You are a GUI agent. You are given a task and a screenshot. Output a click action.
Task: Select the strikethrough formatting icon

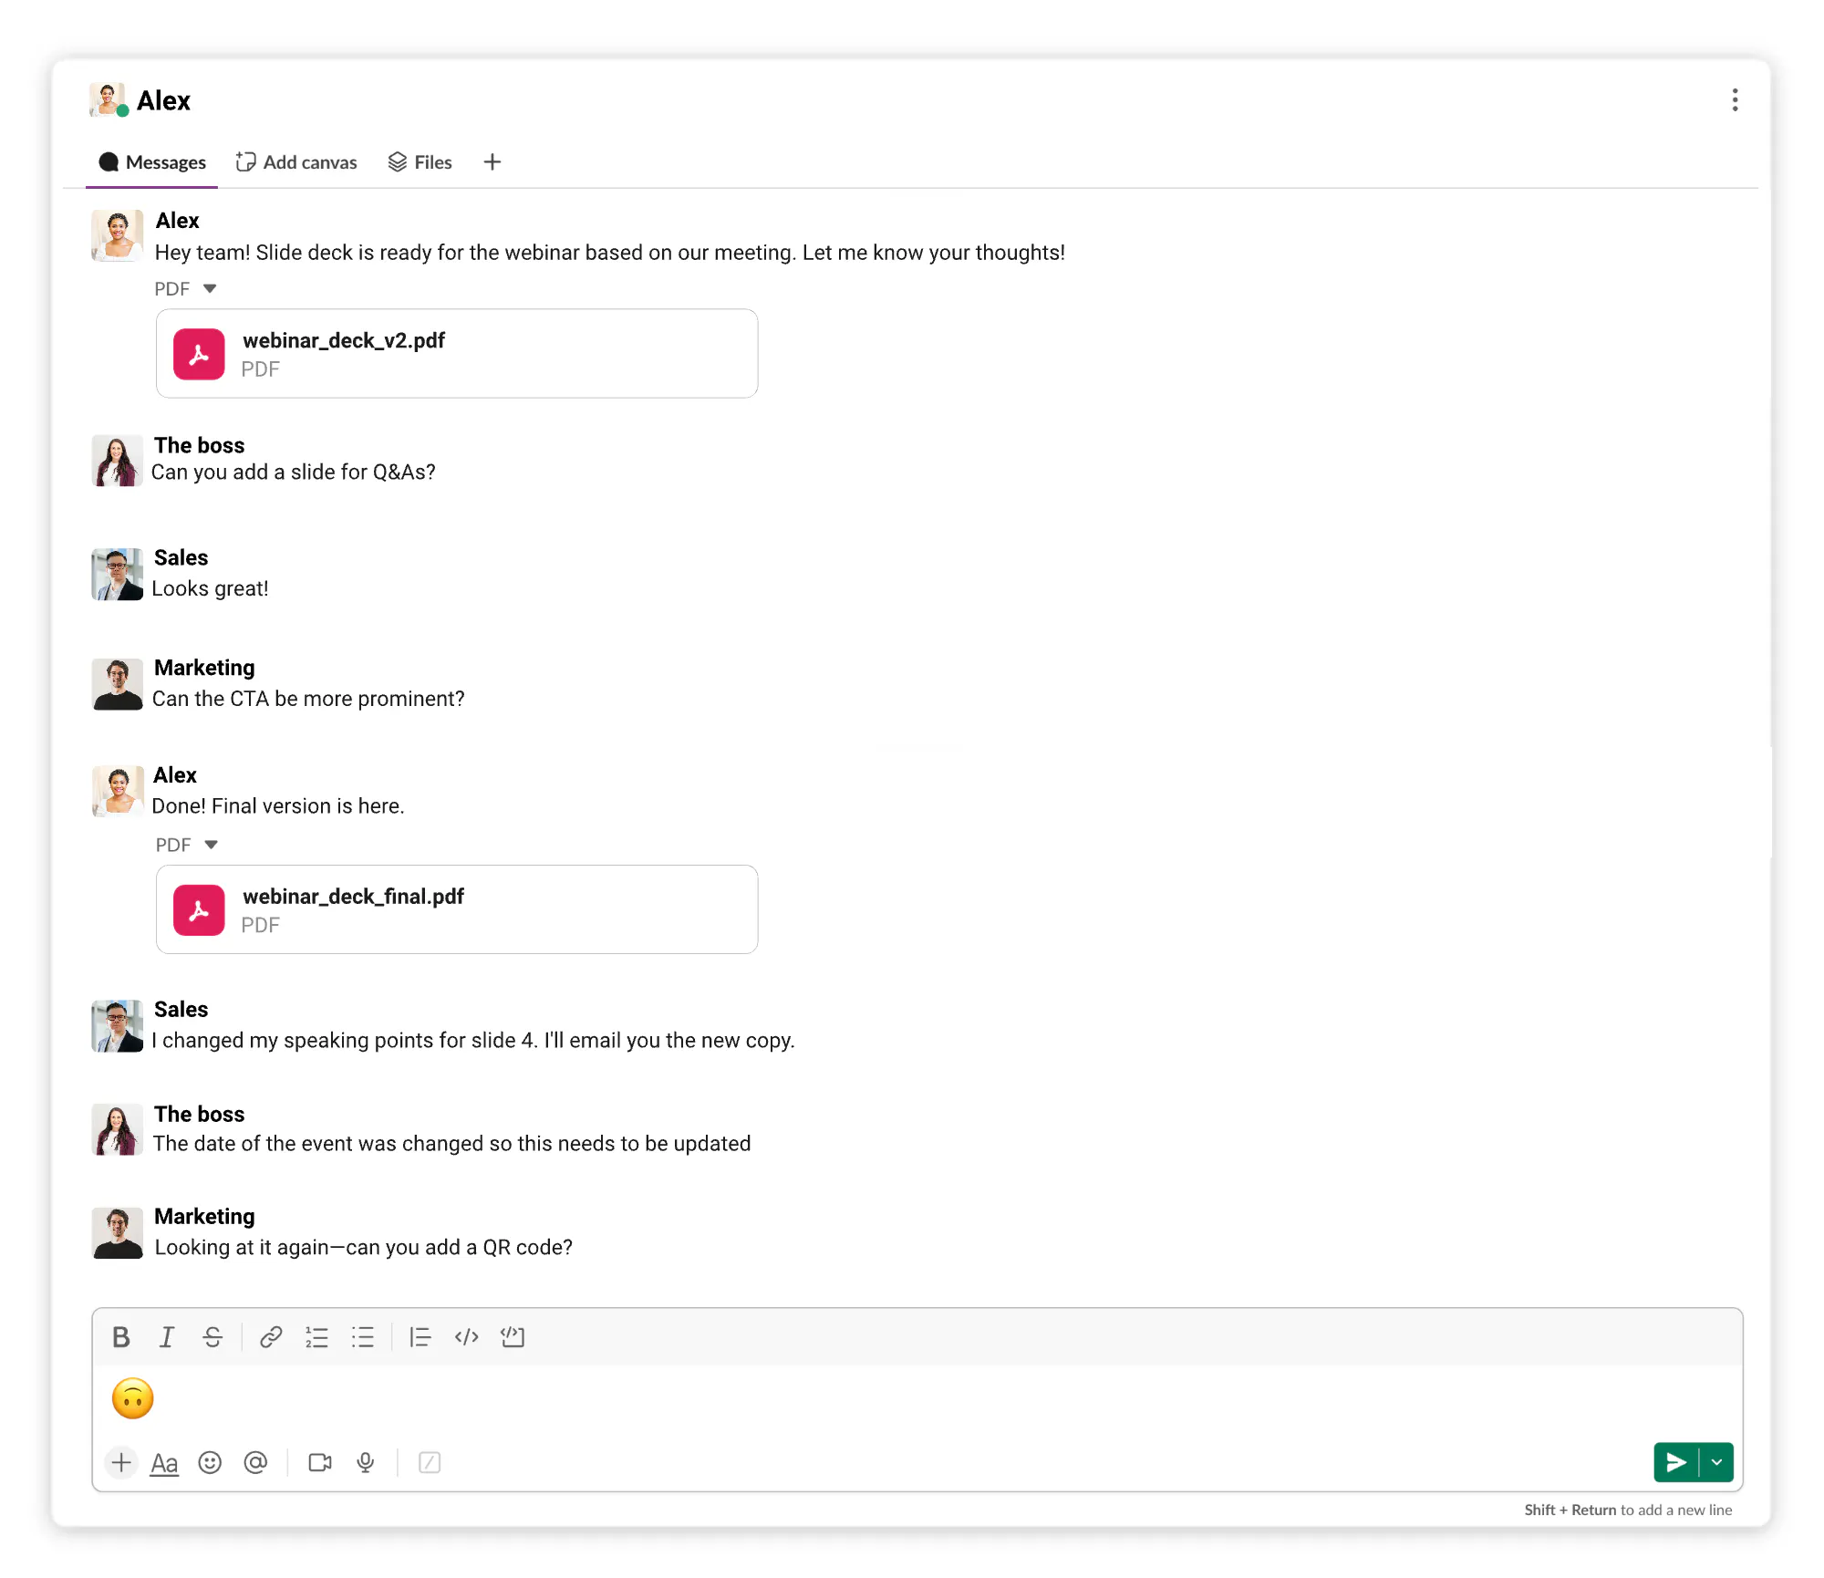[x=212, y=1337]
